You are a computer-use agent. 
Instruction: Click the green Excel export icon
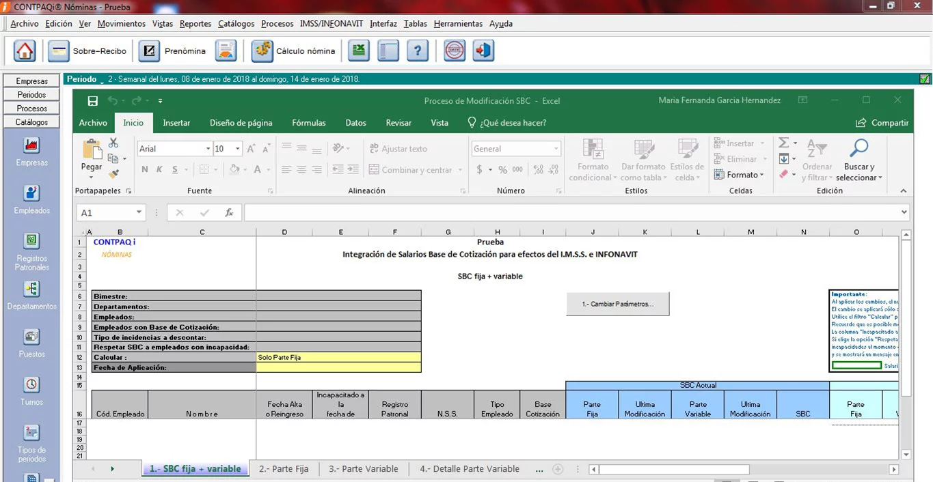(x=359, y=51)
